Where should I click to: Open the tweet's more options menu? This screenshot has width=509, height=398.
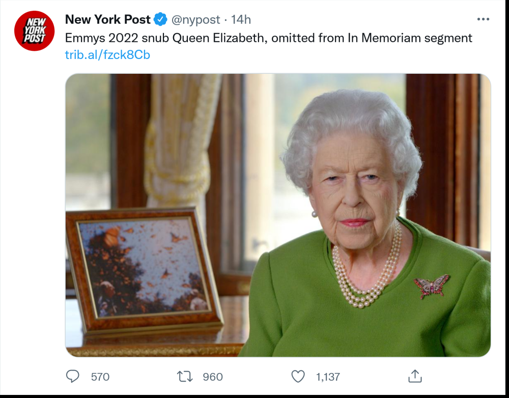pos(483,19)
